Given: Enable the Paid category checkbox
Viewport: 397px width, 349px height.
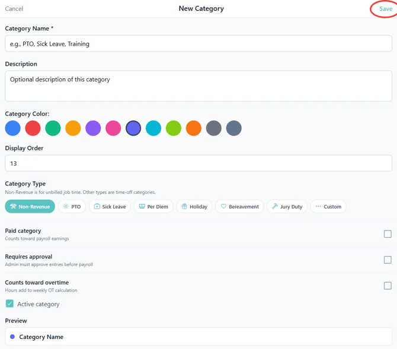Looking at the screenshot, I should [x=388, y=234].
